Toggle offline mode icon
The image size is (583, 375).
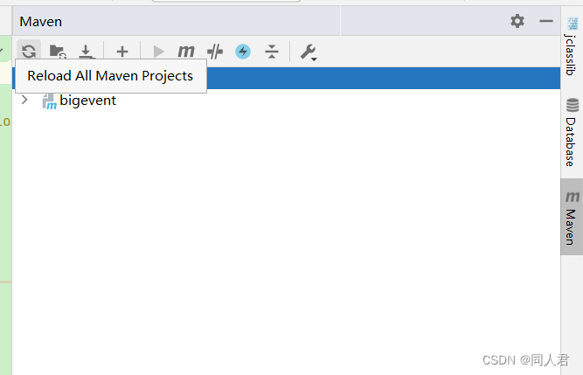point(215,52)
